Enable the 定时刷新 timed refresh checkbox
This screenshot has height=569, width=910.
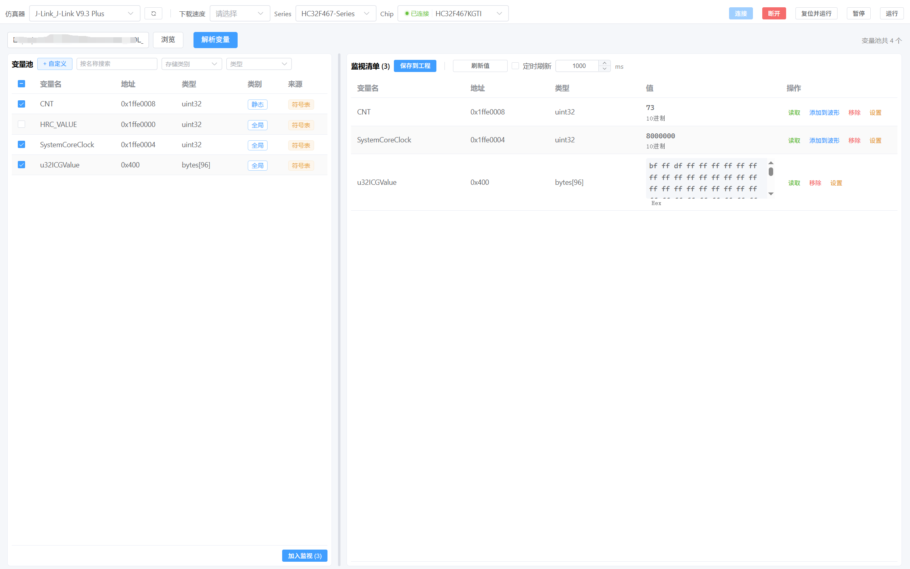tap(515, 66)
